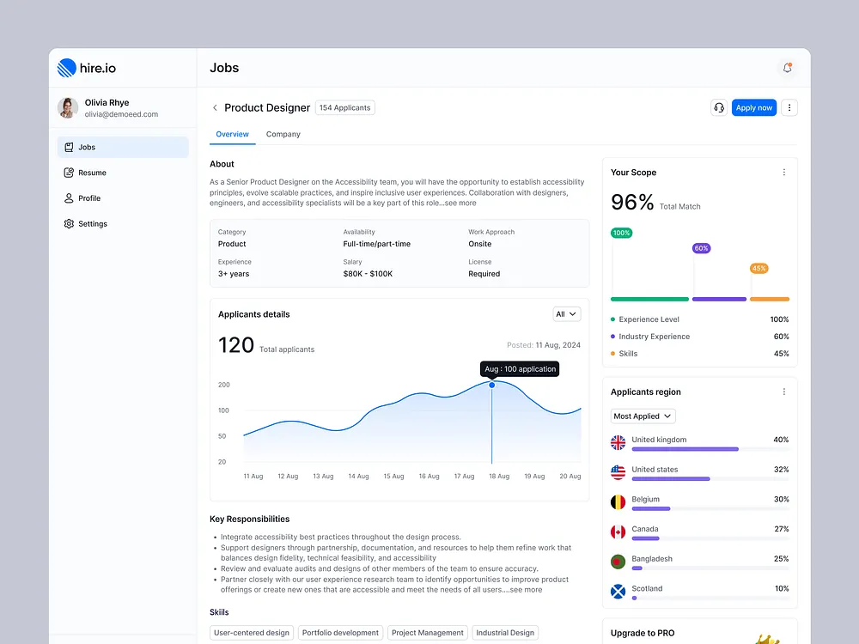Image resolution: width=859 pixels, height=644 pixels.
Task: Click the Apply now button
Action: (x=753, y=107)
